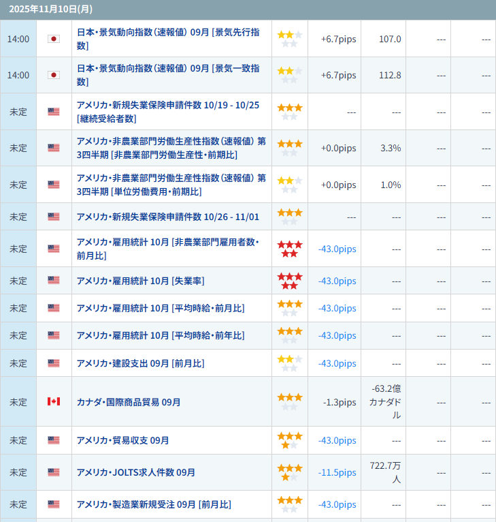The width and height of the screenshot is (496, 522).
Task: Click -43.0pips value in 貿易収支 row
Action: pyautogui.click(x=337, y=440)
